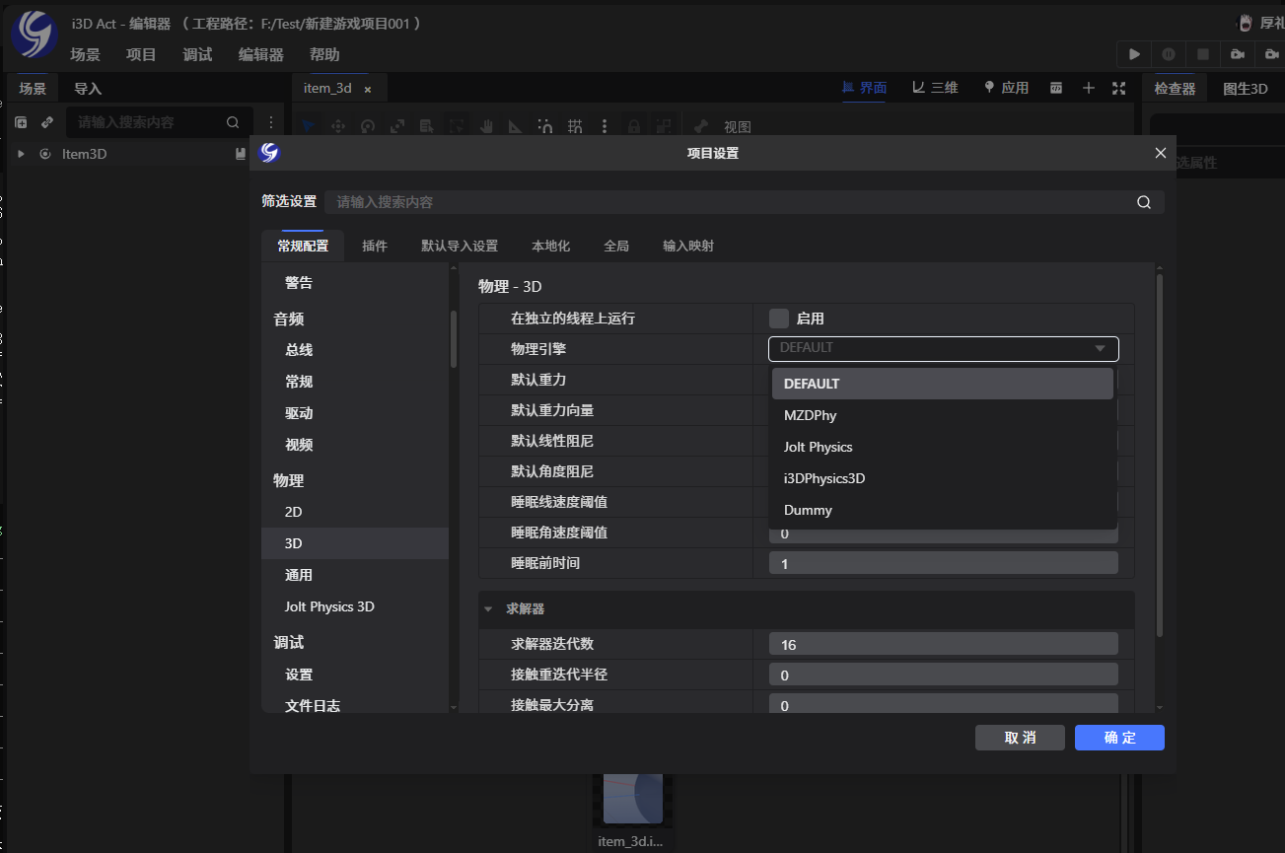1285x853 pixels.
Task: Switch to the 图生3D panel tab
Action: tap(1246, 89)
